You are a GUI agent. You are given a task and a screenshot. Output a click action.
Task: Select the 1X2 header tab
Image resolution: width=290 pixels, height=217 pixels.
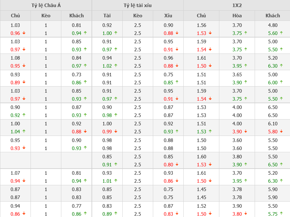(x=237, y=5)
